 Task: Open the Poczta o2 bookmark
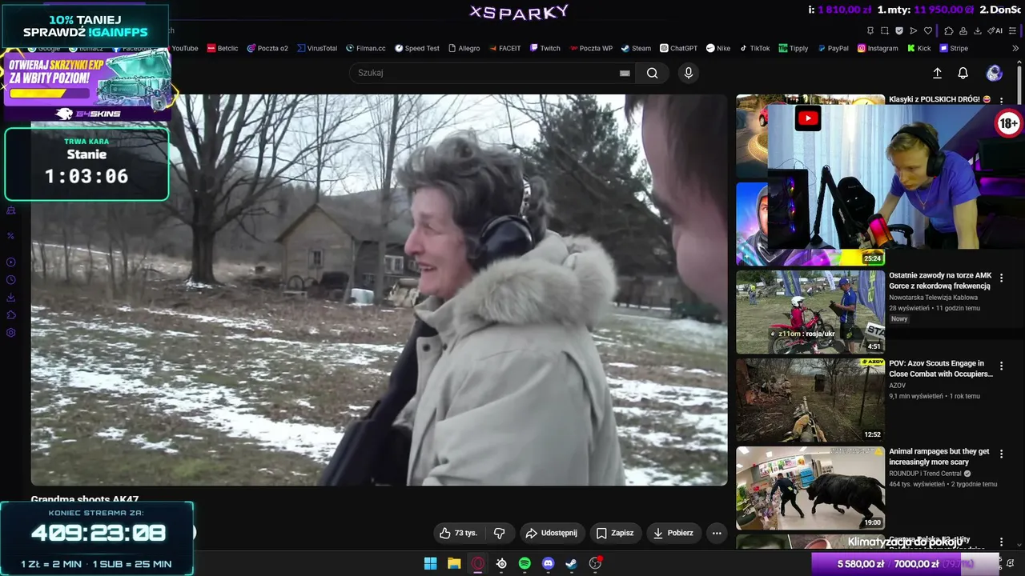click(267, 48)
